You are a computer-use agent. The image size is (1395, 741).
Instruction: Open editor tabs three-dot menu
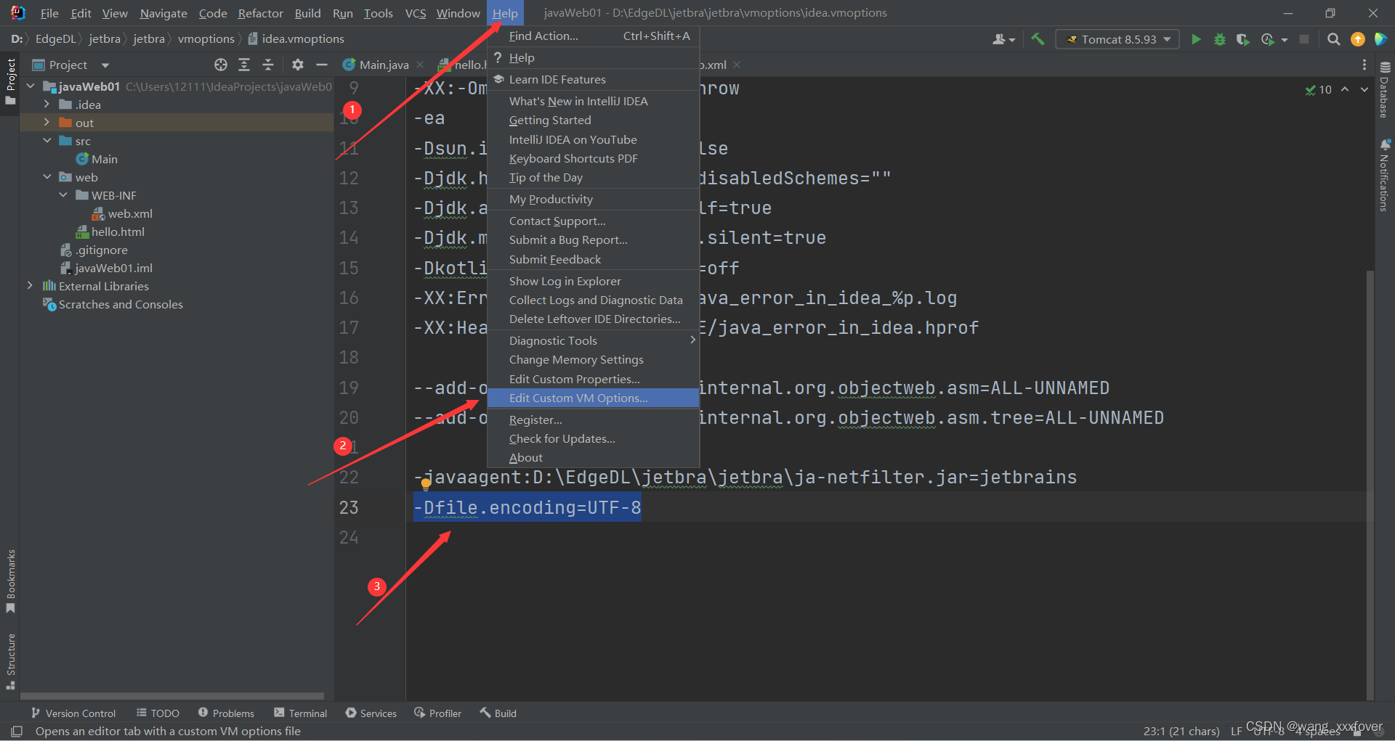[1364, 65]
